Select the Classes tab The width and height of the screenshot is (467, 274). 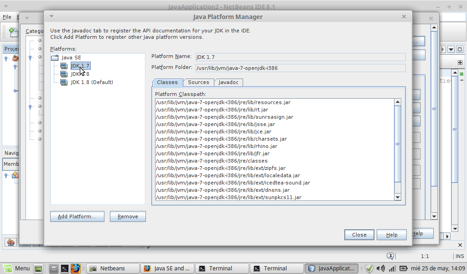pos(167,82)
